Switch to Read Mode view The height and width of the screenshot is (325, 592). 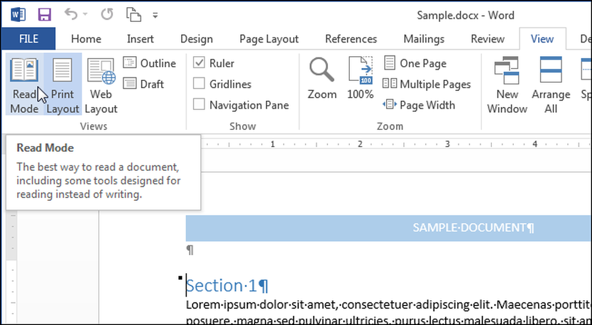(x=24, y=84)
